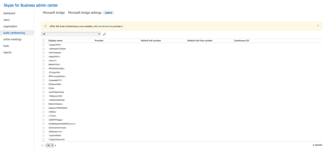Dismiss the Audio Conferencing notification banner
The height and width of the screenshot is (162, 329).
point(318,26)
